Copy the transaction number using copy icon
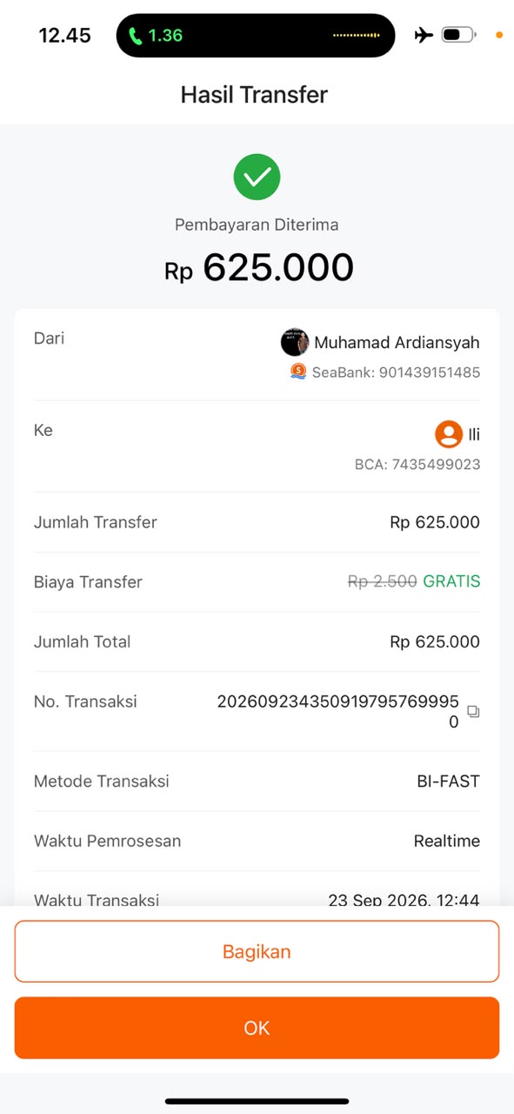The height and width of the screenshot is (1114, 514). click(473, 711)
